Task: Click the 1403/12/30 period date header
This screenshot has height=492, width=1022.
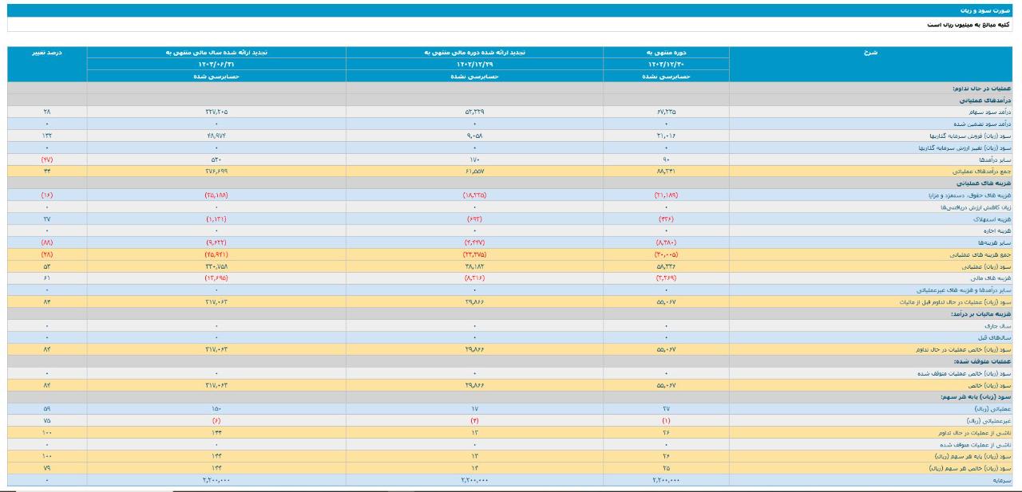Action: (666, 65)
